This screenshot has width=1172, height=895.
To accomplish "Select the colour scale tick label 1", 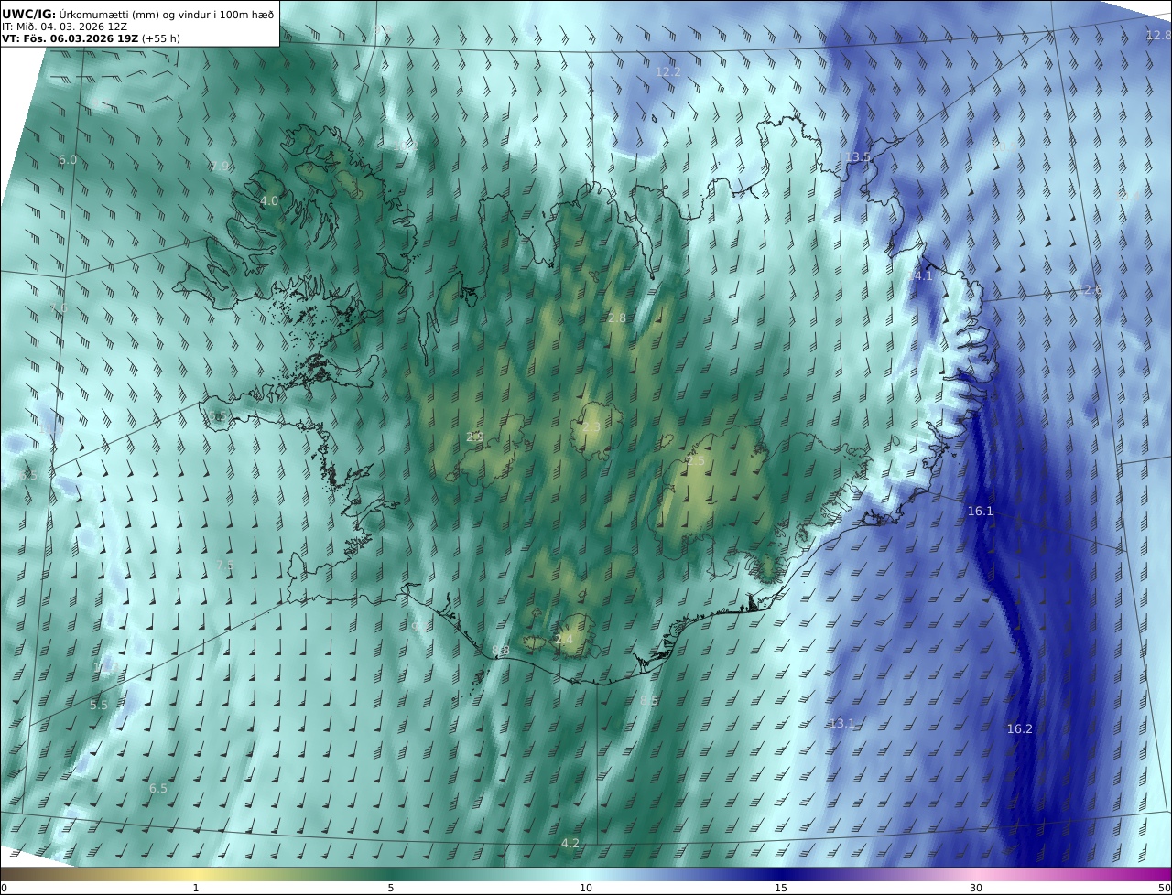I will (196, 888).
